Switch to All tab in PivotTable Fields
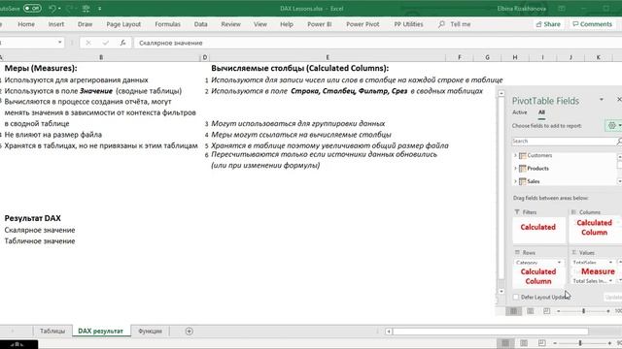622x349 pixels. [x=541, y=112]
